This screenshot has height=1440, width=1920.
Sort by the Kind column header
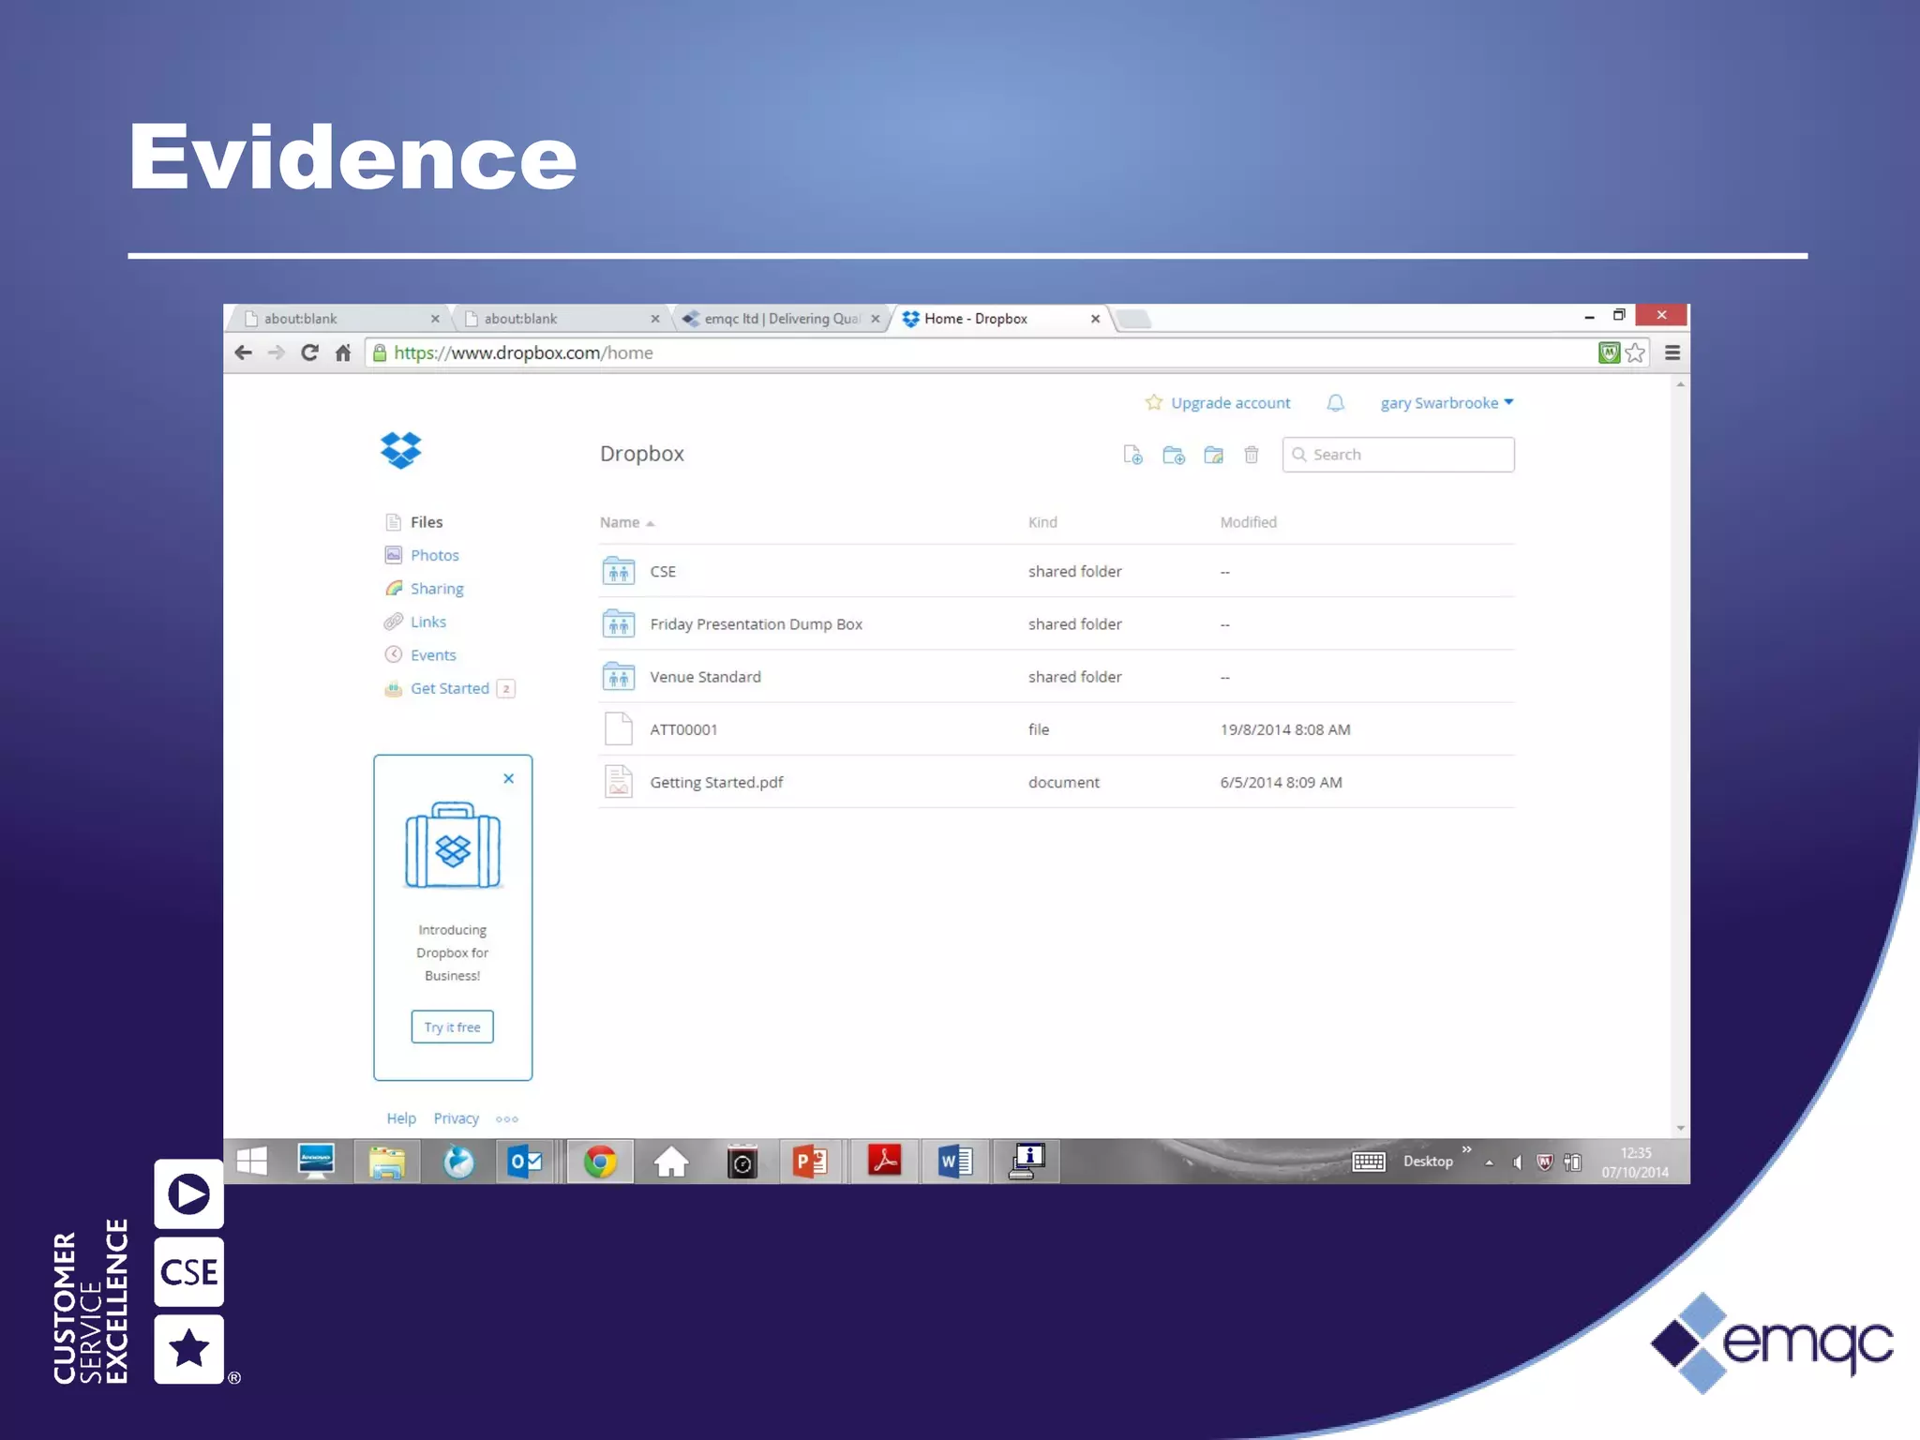[1042, 522]
